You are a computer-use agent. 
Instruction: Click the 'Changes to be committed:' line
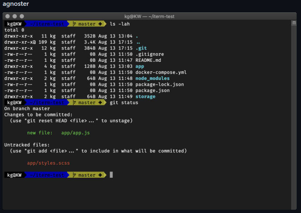(38, 115)
